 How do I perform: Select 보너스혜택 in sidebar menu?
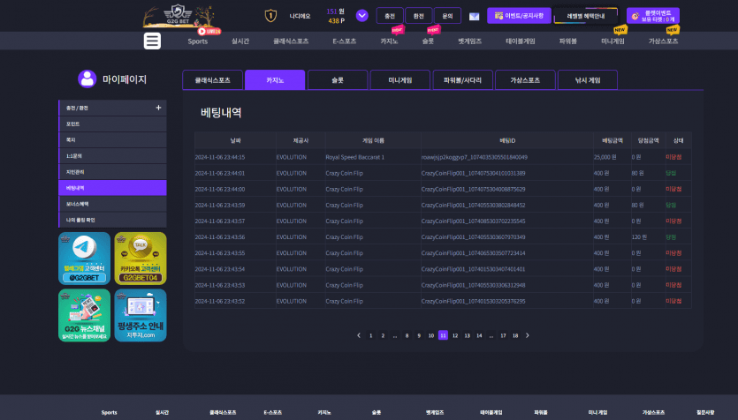pyautogui.click(x=111, y=204)
